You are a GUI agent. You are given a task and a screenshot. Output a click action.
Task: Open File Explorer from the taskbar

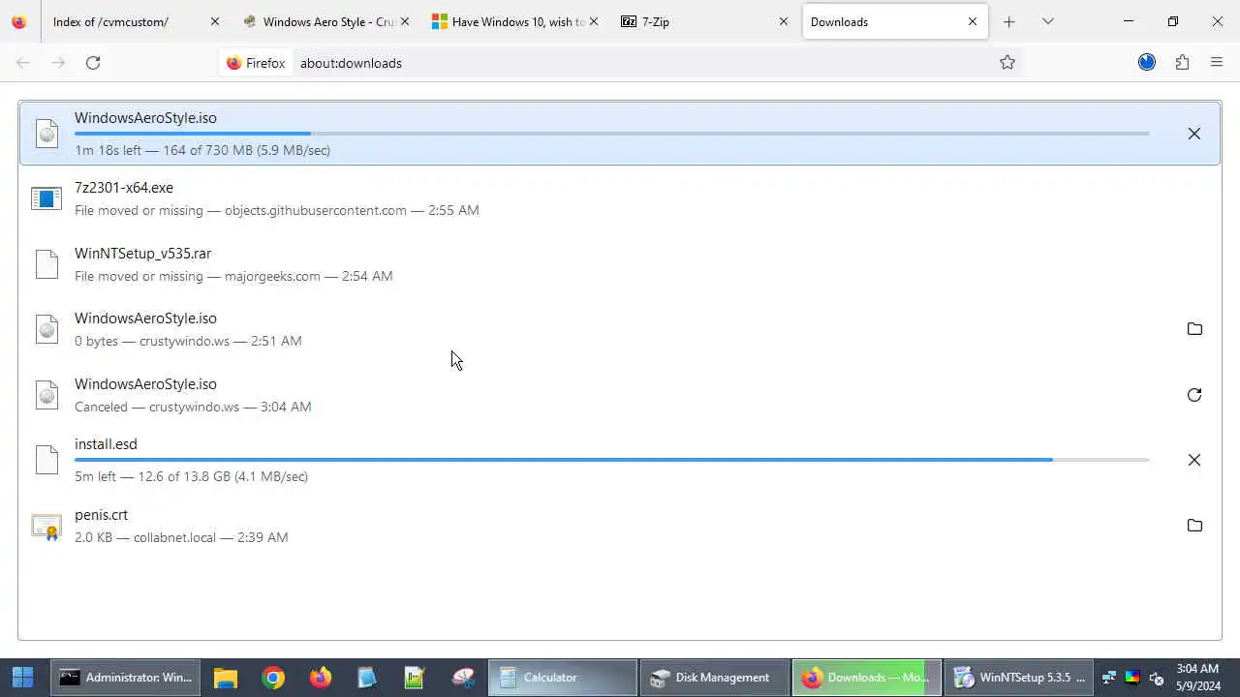226,678
